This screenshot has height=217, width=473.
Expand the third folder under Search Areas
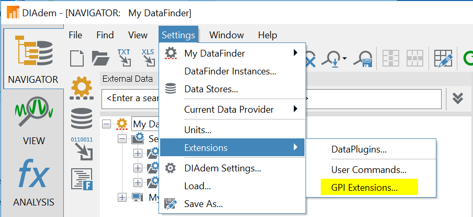point(138,182)
